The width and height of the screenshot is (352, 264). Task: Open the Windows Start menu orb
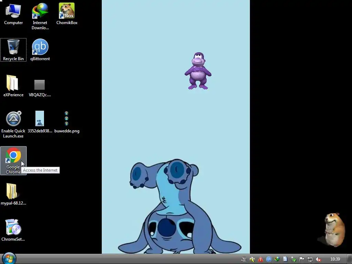[x=9, y=258]
